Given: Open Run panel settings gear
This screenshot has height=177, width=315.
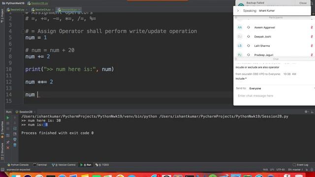Looking at the screenshot, I should pyautogui.click(x=306, y=112).
